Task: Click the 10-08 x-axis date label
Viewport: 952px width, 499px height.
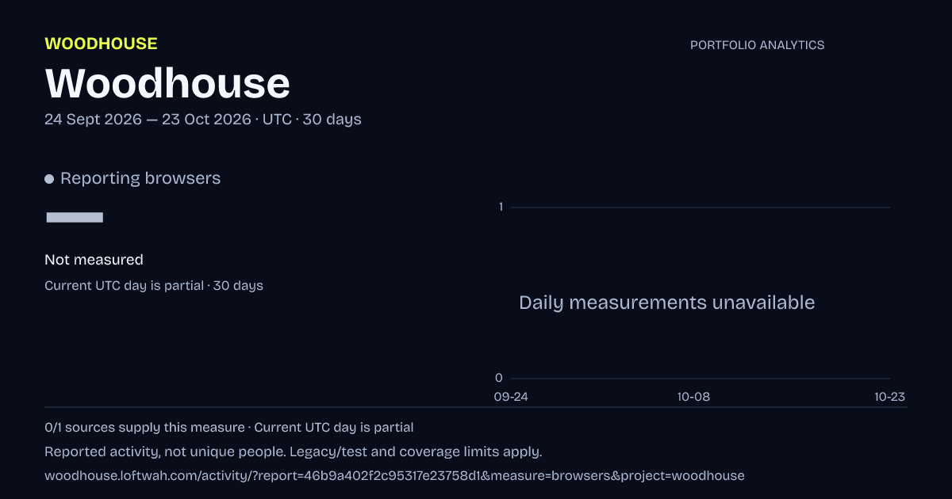Action: pyautogui.click(x=693, y=398)
